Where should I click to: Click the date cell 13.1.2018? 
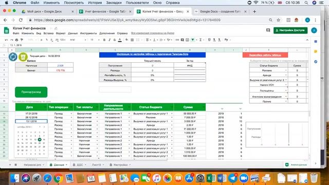31,121
